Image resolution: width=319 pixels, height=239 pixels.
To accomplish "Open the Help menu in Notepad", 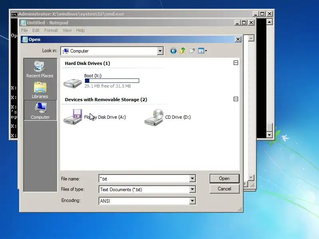I will 81,30.
